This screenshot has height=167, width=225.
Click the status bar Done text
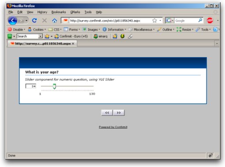pyautogui.click(x=11, y=156)
